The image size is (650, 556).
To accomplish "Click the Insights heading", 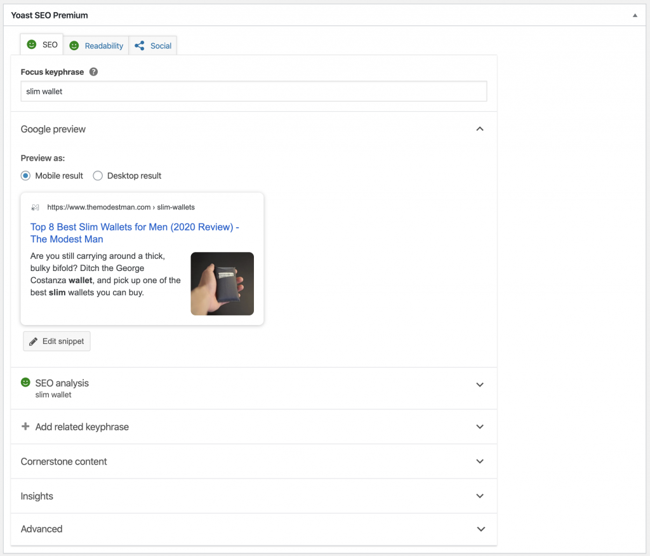I will coord(37,496).
